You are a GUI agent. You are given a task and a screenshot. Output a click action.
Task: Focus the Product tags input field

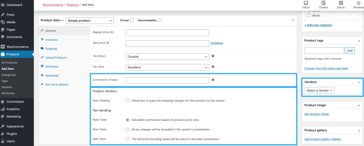(x=324, y=51)
